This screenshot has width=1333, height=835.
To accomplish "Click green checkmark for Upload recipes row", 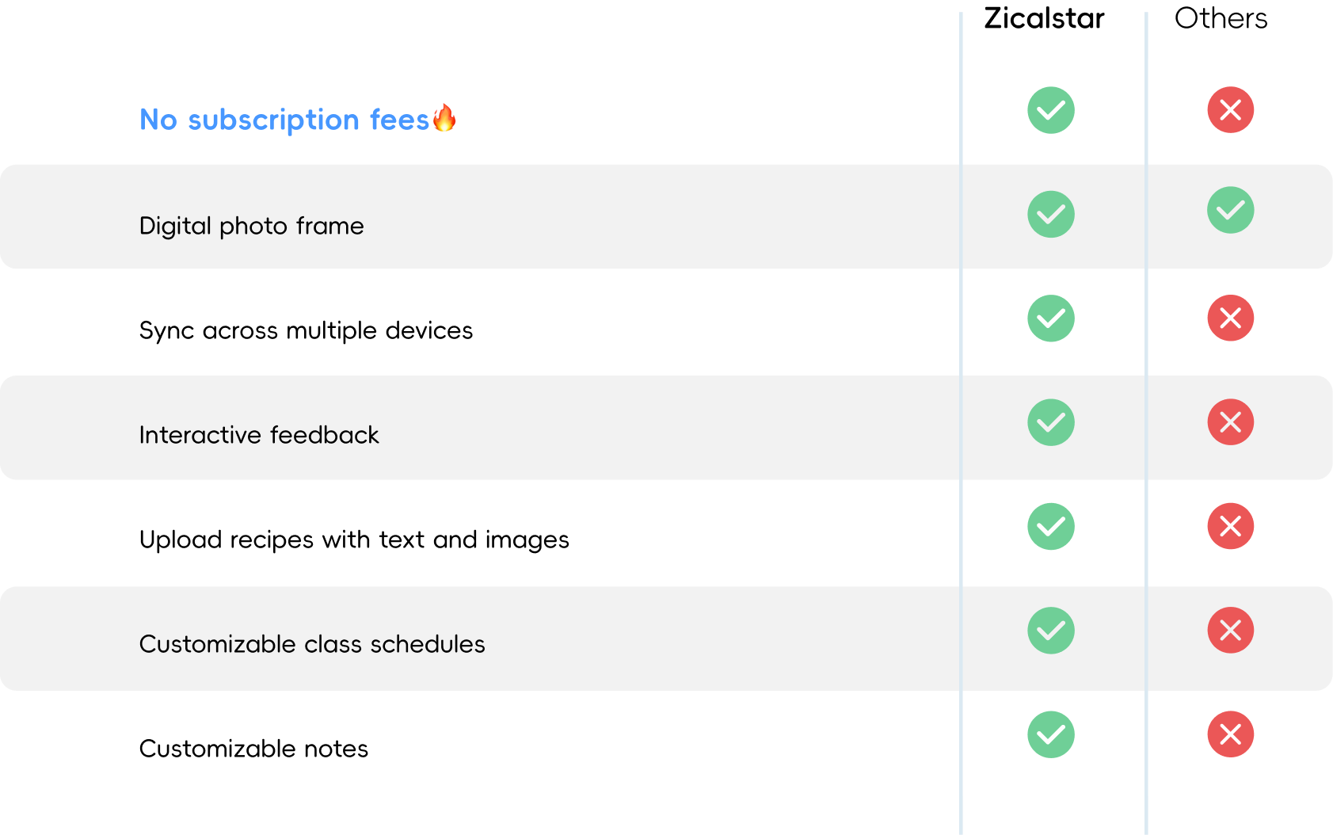I will click(x=1050, y=526).
